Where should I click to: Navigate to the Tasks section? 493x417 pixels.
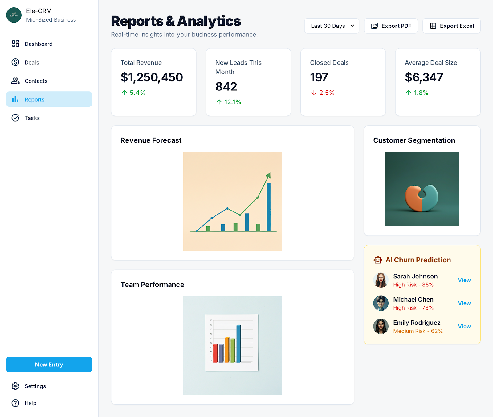pos(32,118)
